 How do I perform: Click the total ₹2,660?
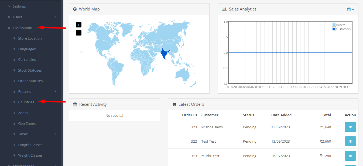[x=326, y=141]
